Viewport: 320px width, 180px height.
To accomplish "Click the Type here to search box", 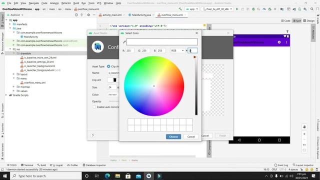I will tap(46, 175).
